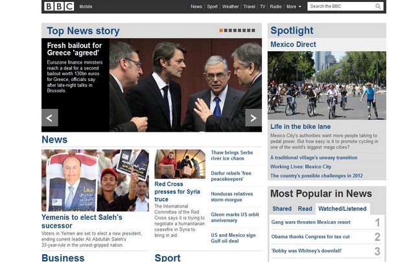Show previous top story with left arrow
The image size is (420, 262).
pos(49,118)
